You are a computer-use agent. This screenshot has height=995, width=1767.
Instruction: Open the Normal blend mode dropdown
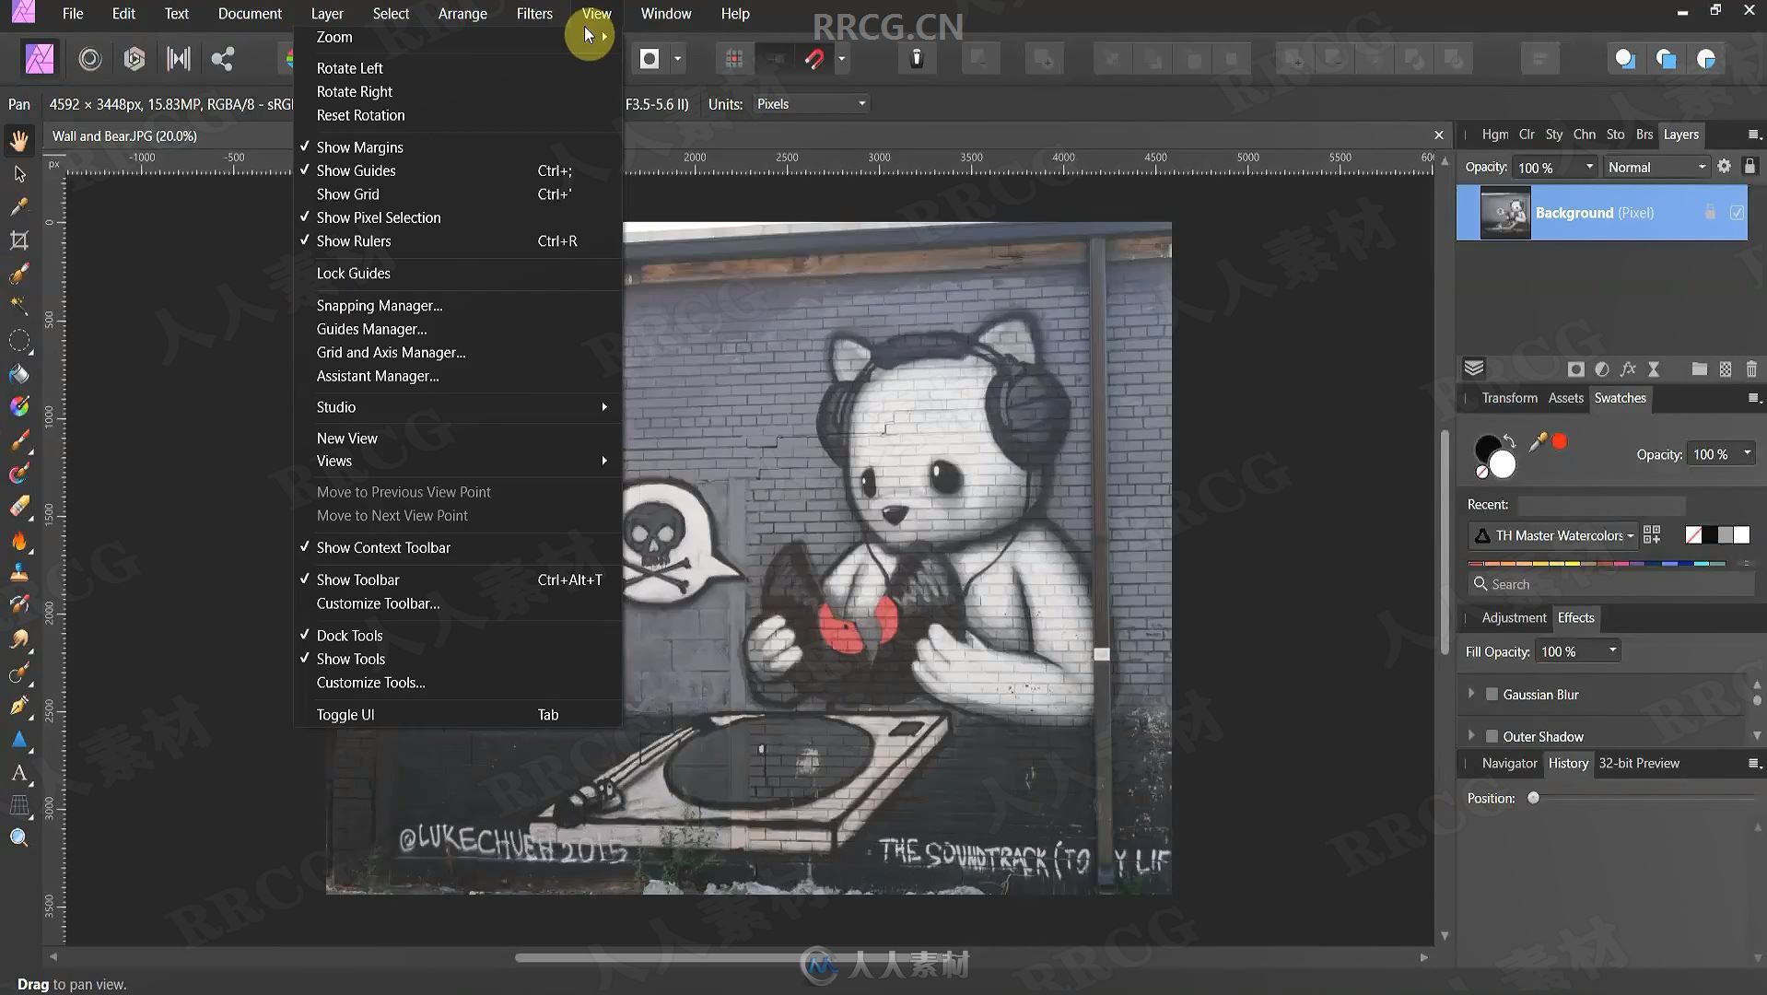click(x=1656, y=168)
